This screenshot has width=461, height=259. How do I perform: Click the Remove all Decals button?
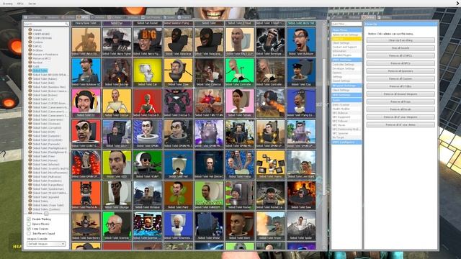pos(400,109)
